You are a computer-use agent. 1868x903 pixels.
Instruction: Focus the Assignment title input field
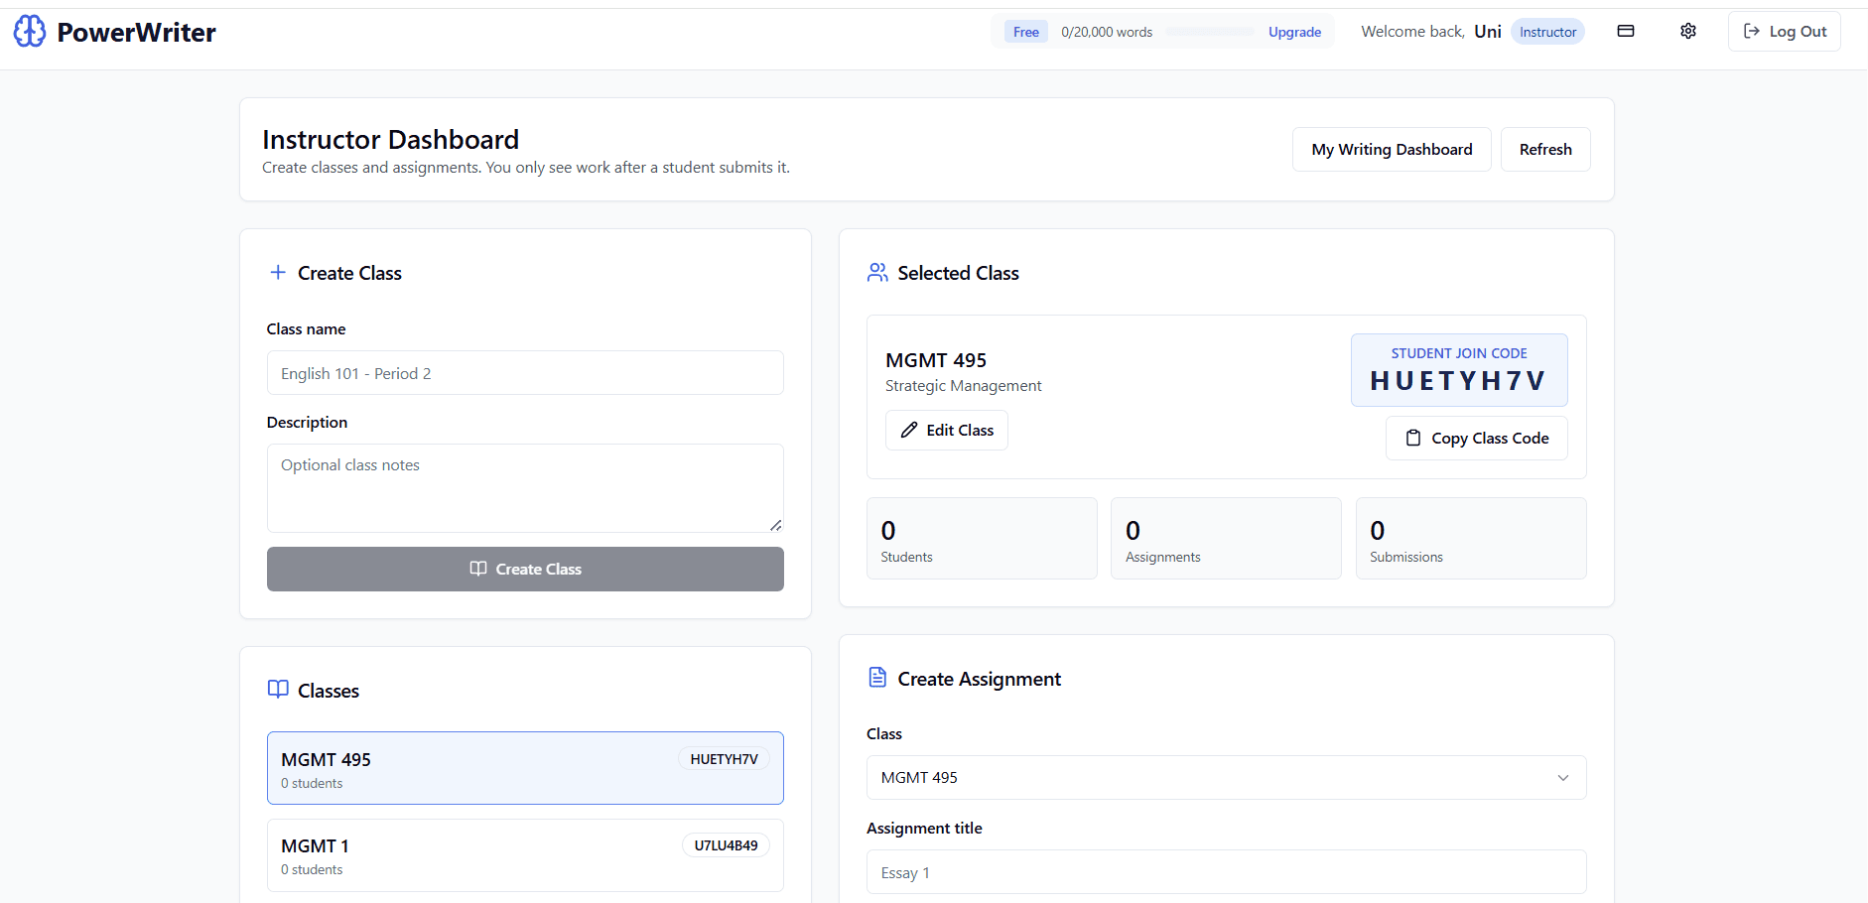tap(1226, 872)
